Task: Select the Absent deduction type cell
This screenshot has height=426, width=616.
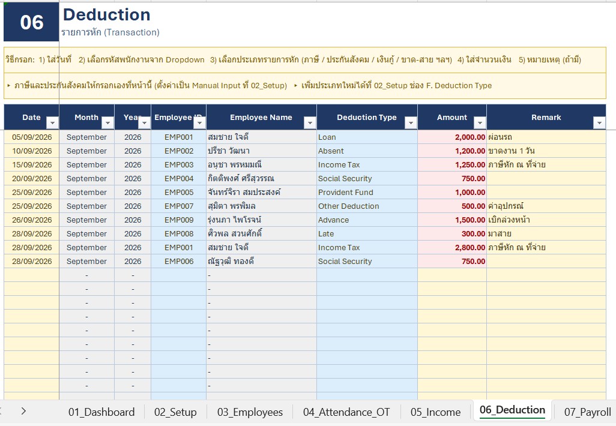Action: coord(367,151)
